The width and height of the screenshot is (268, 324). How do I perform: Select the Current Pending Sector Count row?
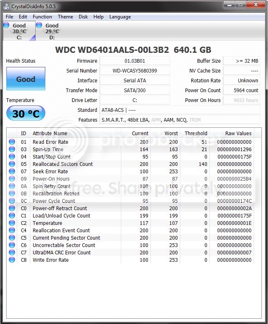pyautogui.click(x=130, y=238)
